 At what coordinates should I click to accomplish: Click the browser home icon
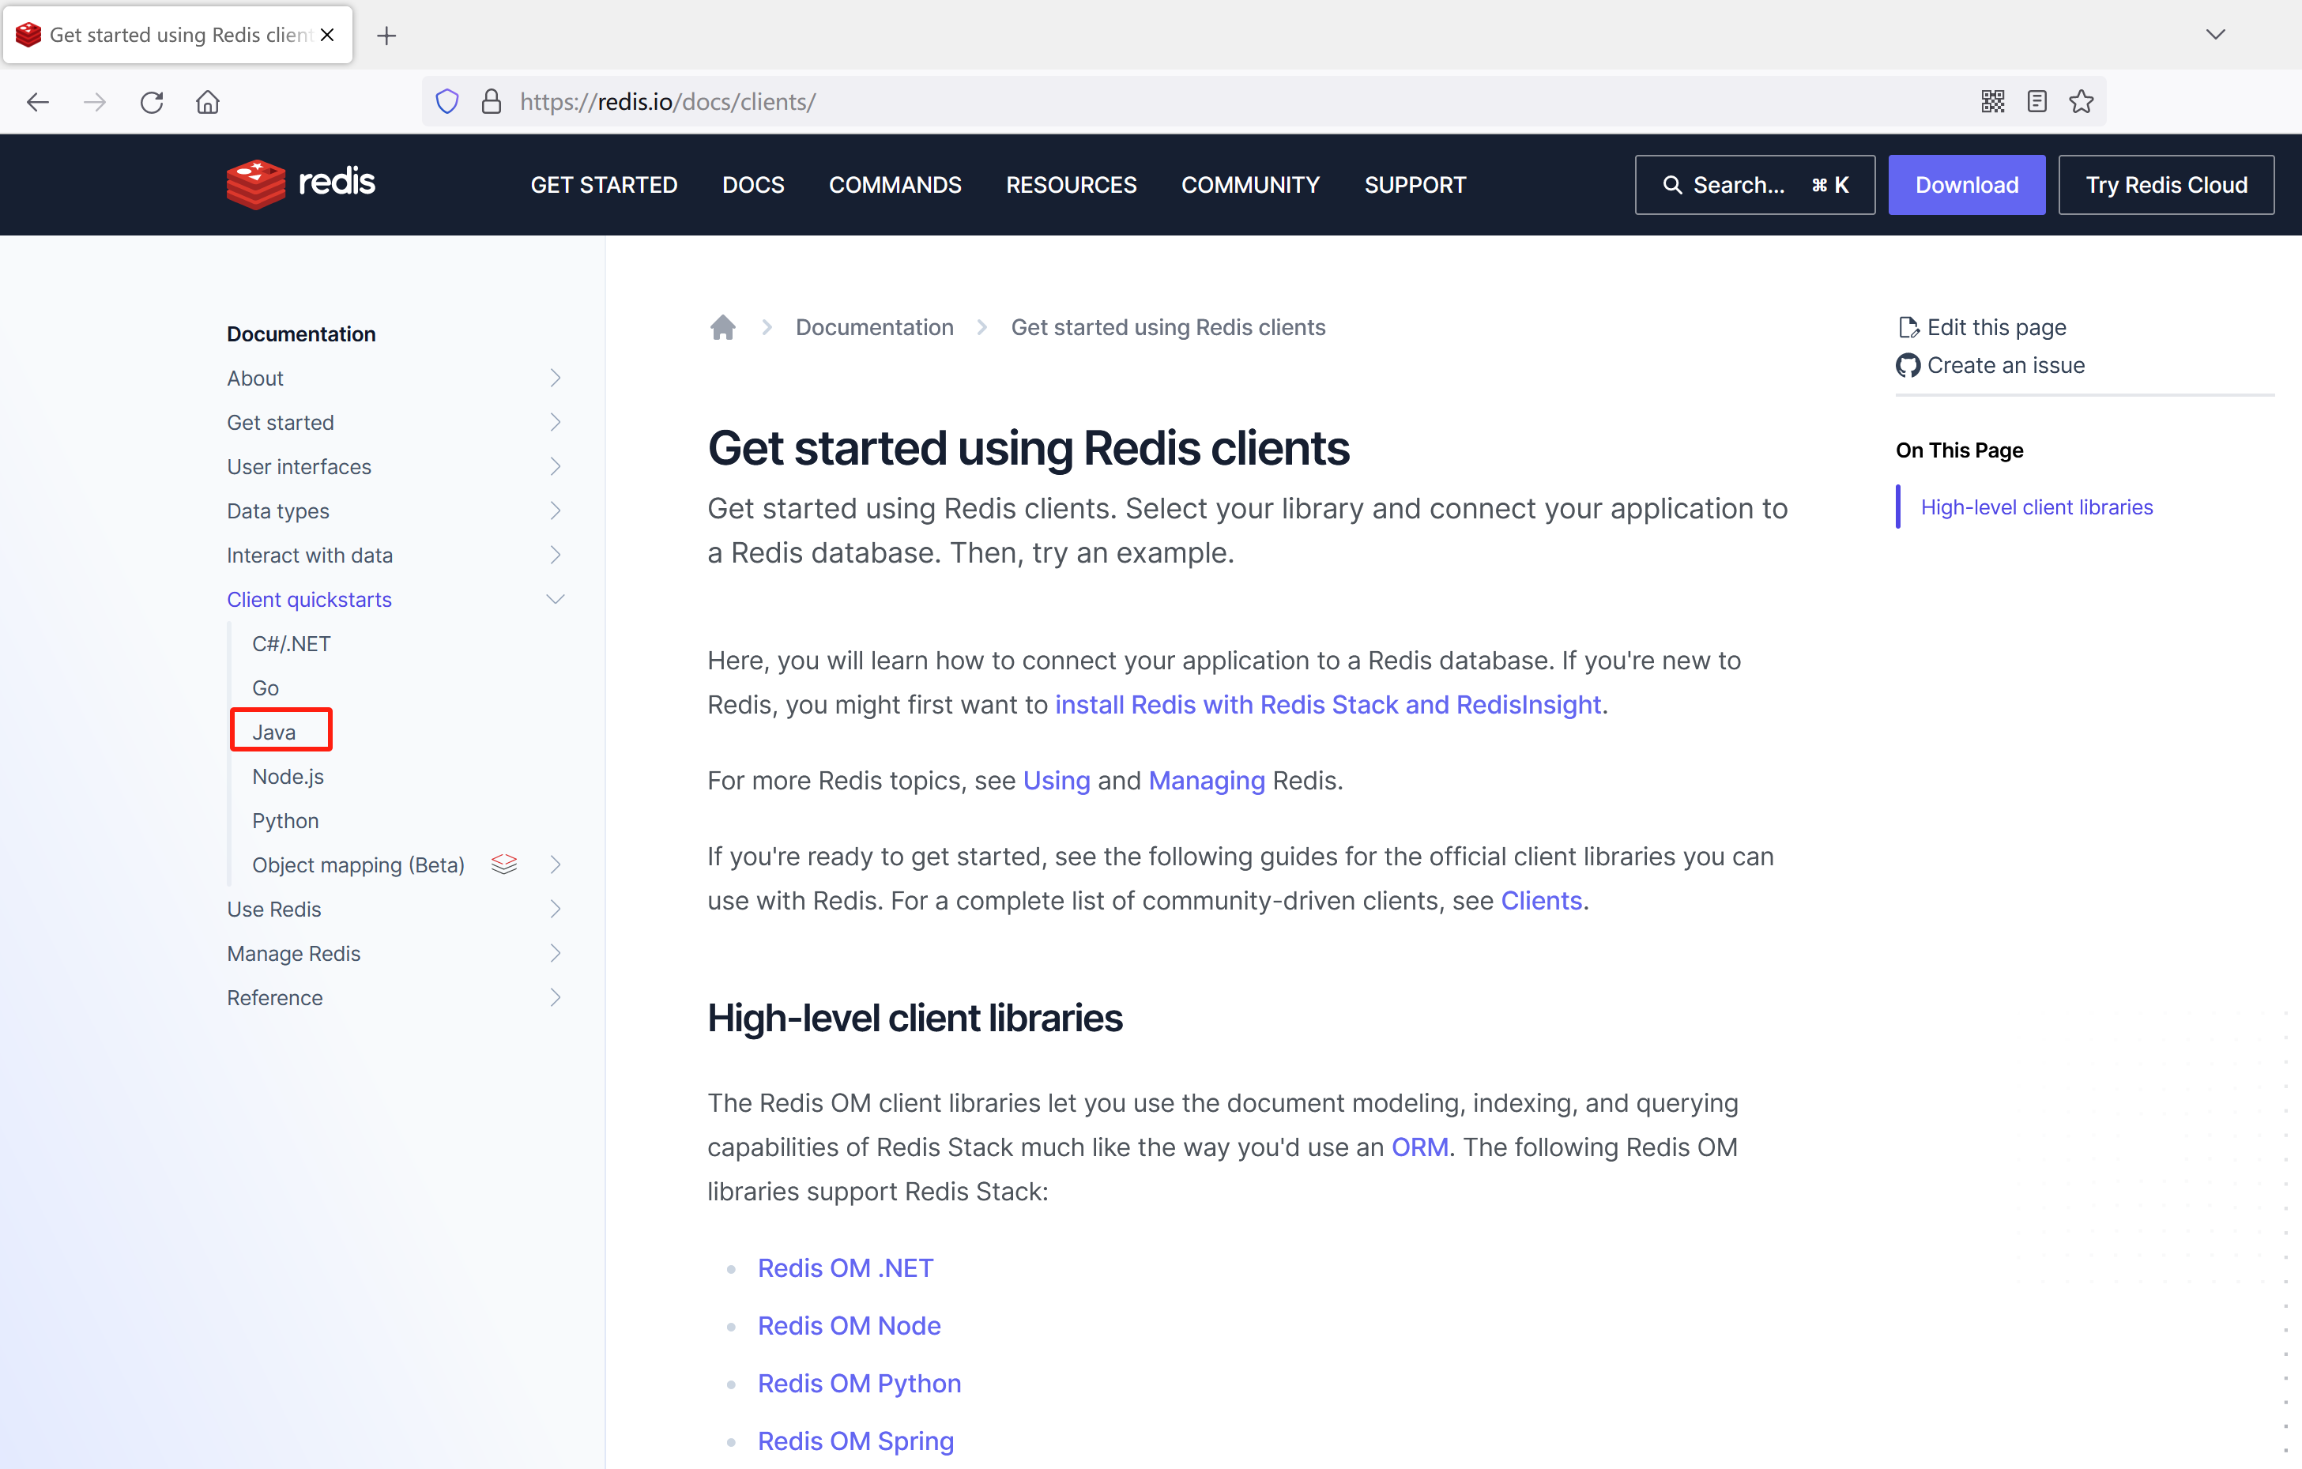tap(208, 102)
